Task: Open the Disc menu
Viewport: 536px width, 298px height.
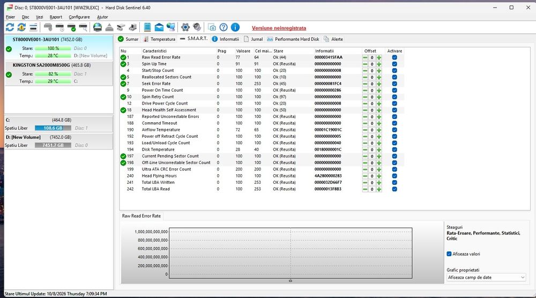Action: (x=26, y=17)
